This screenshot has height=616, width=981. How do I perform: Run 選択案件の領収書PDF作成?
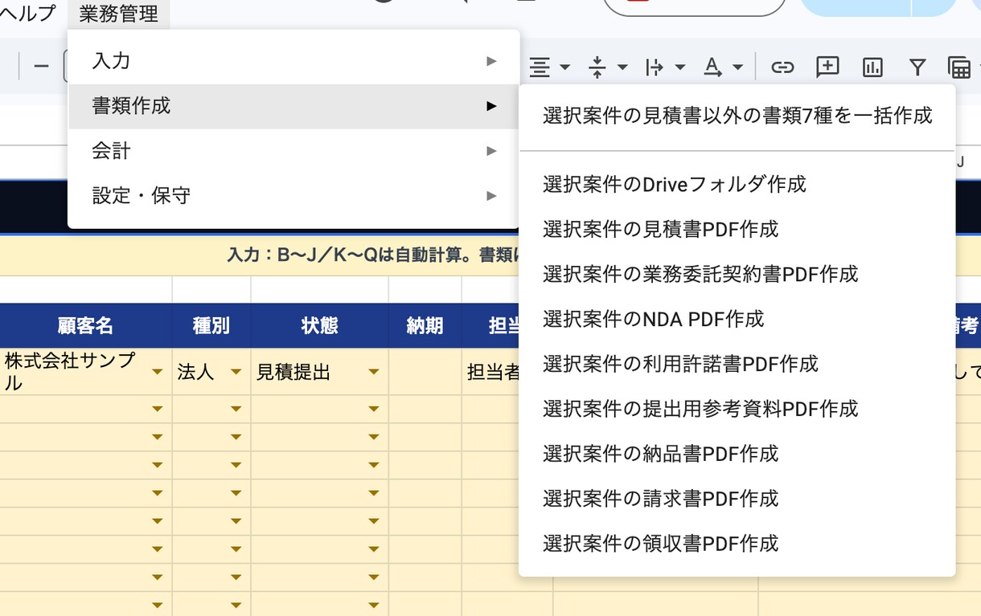point(737,545)
